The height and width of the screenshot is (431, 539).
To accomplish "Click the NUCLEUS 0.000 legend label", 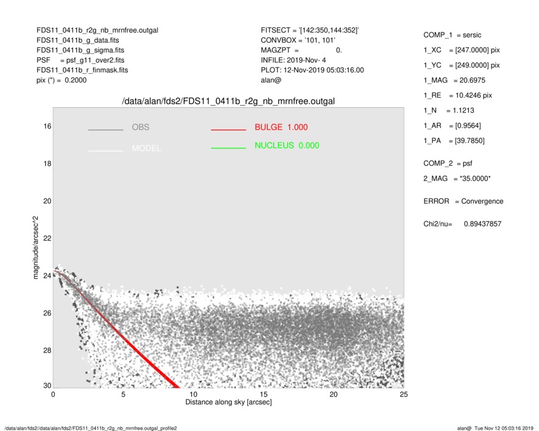I will coord(287,145).
